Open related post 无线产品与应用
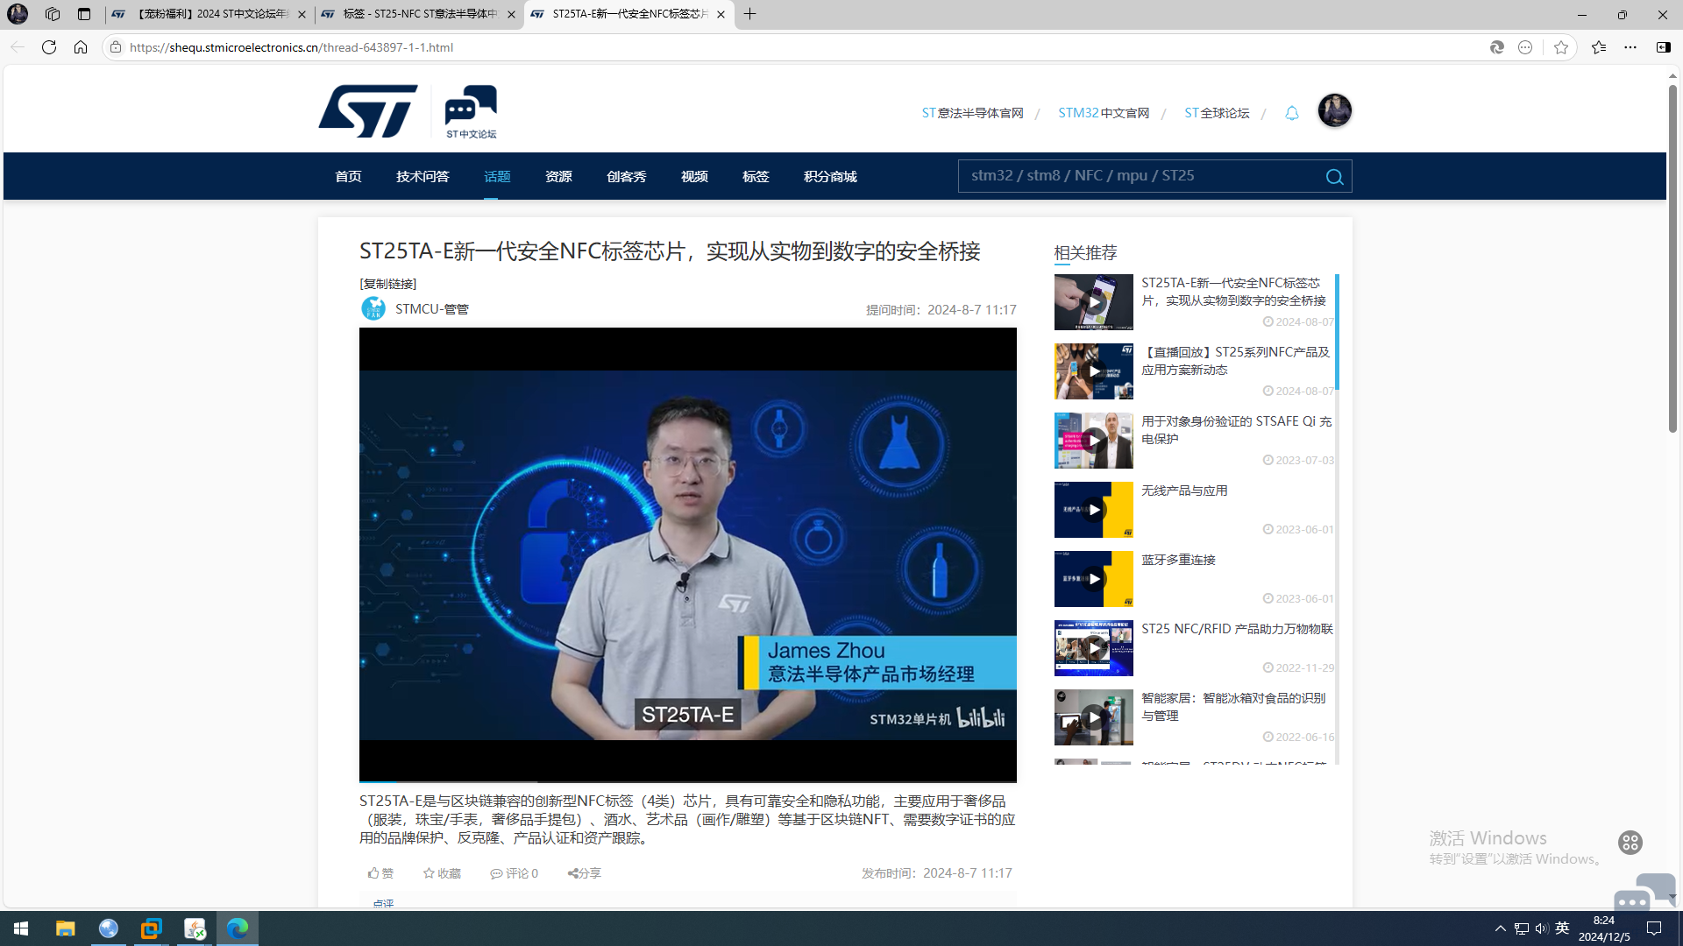The width and height of the screenshot is (1683, 946). click(x=1184, y=491)
